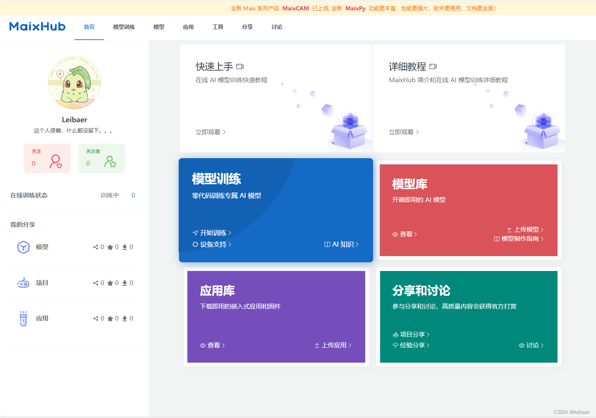Click the following person-heart icon
The width and height of the screenshot is (596, 418).
point(55,161)
